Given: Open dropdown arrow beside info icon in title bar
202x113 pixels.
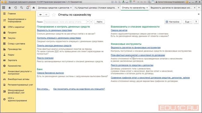Looking at the screenshot, I should (x=190, y=2).
